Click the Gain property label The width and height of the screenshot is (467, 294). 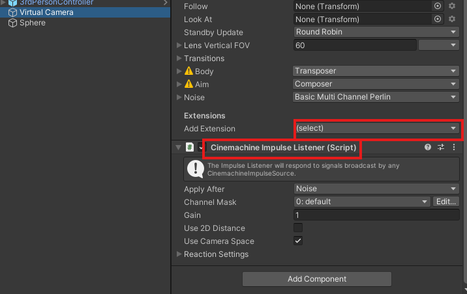pos(192,215)
